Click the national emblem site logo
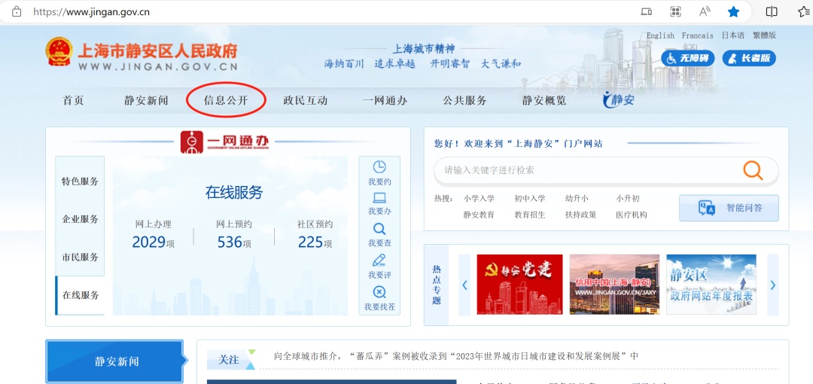 point(59,51)
